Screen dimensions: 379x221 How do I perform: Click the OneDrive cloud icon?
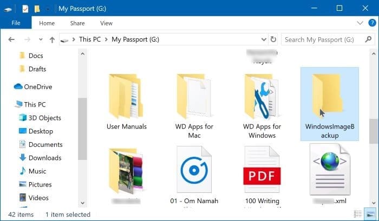pyautogui.click(x=18, y=86)
